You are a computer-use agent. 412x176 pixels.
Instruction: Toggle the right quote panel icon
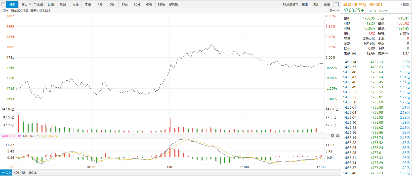point(337,4)
